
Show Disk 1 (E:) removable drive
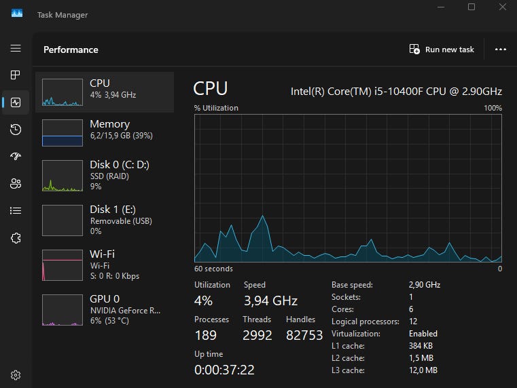tap(105, 220)
